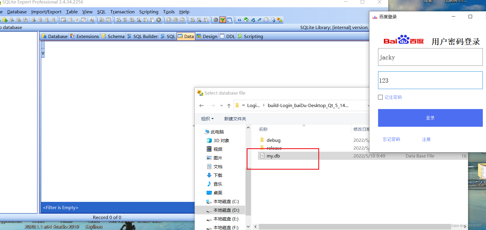Tick the 记住密码 checkbox
Image resolution: width=486 pixels, height=230 pixels.
point(380,97)
